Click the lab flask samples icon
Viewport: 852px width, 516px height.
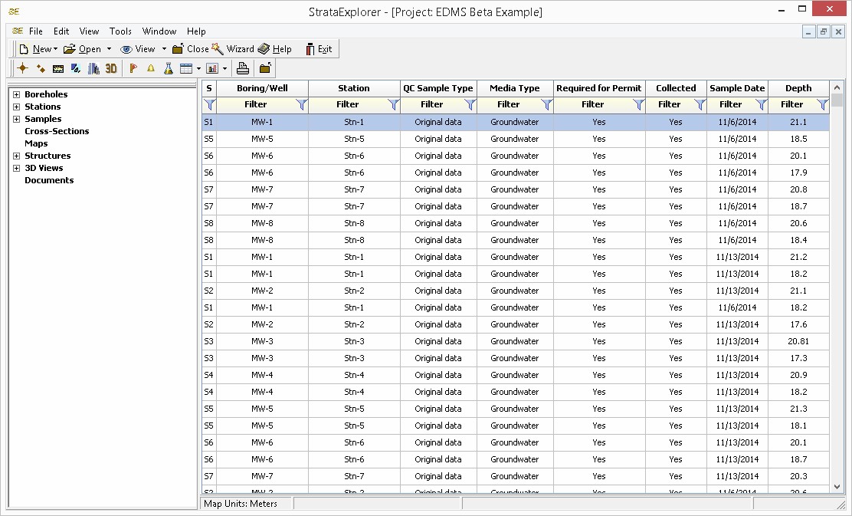tap(168, 68)
